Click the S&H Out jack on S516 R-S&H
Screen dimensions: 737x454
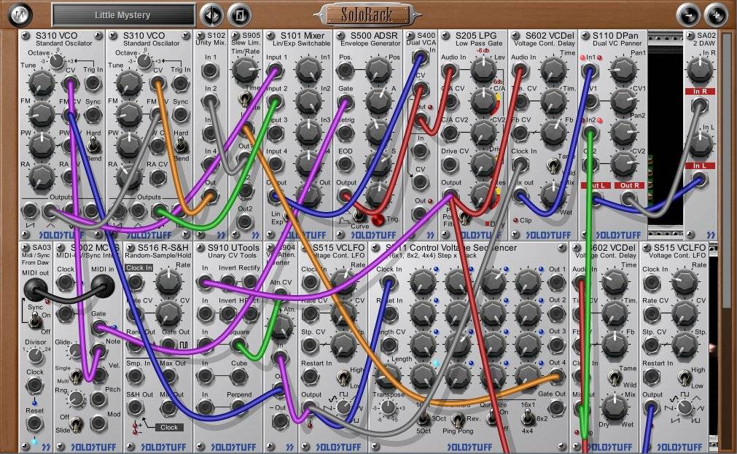136,408
